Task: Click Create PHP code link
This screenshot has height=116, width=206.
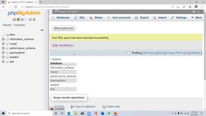Action: click(177, 53)
